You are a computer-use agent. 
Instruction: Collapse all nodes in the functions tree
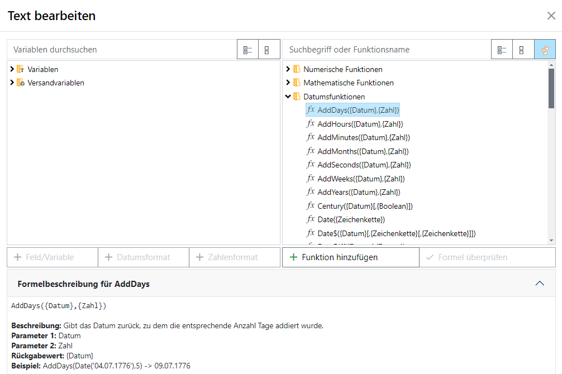coord(523,50)
